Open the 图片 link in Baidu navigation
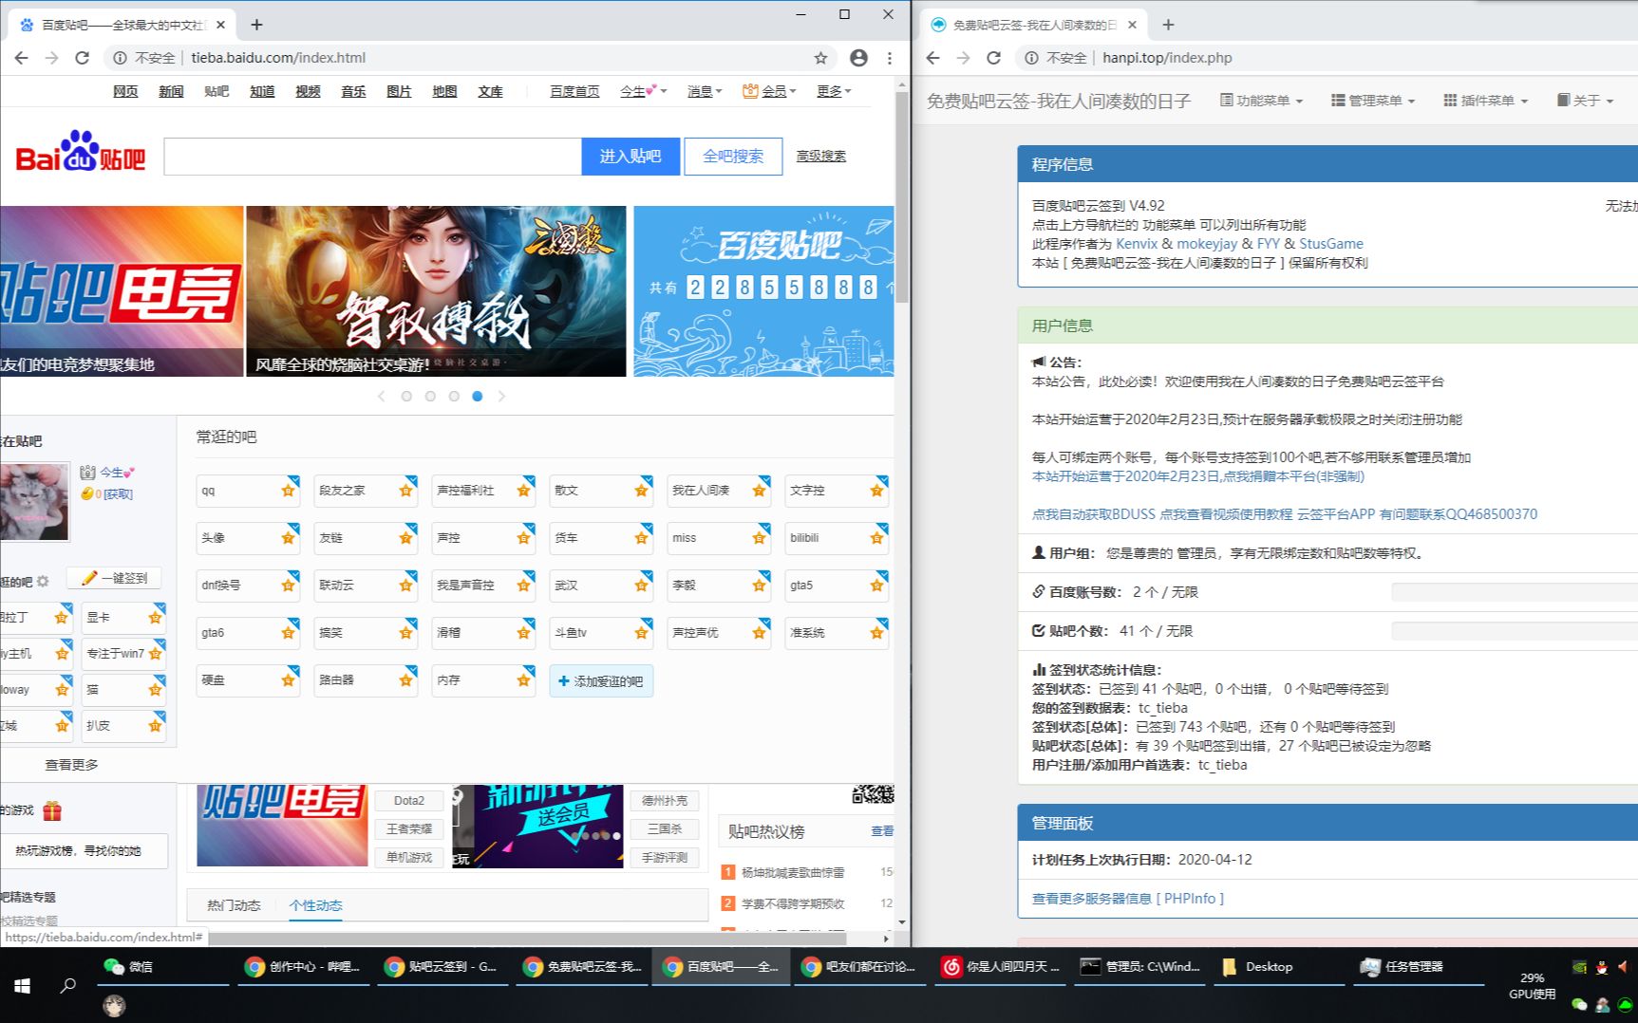Screen dimensions: 1638x1023 (x=399, y=91)
